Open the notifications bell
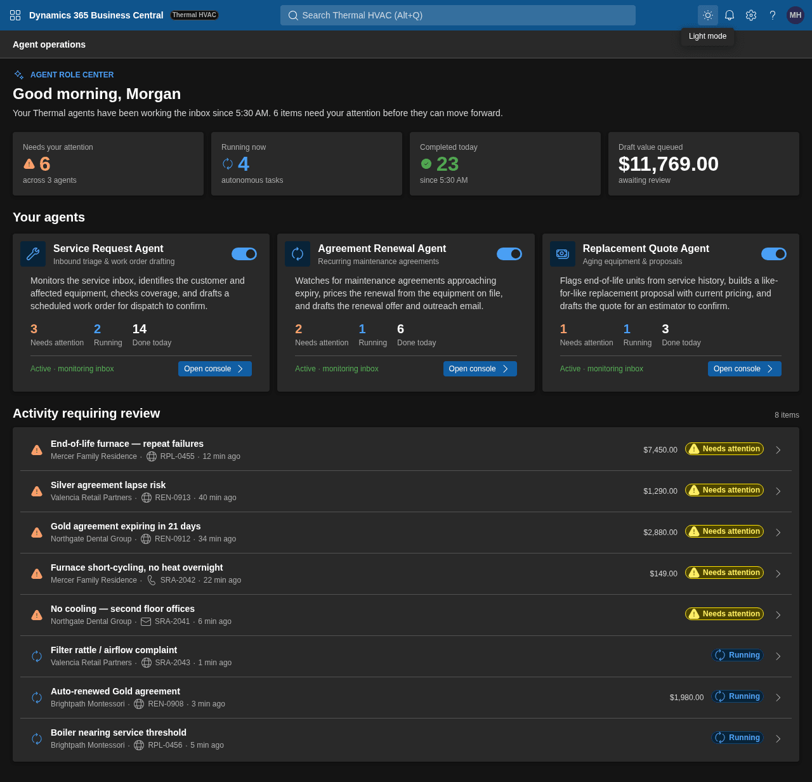 pos(730,15)
